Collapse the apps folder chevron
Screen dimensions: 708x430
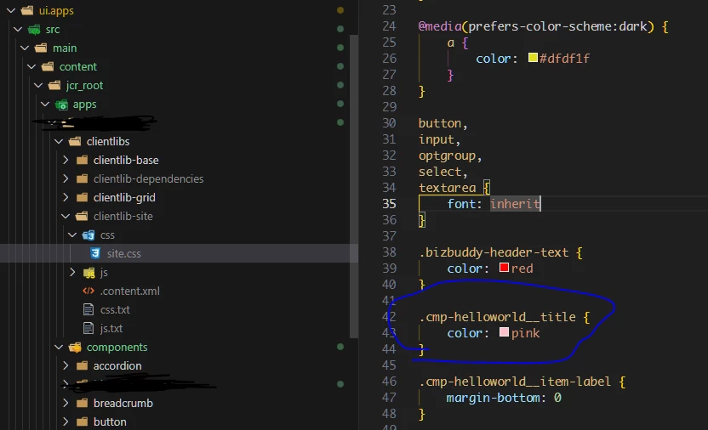click(x=45, y=104)
